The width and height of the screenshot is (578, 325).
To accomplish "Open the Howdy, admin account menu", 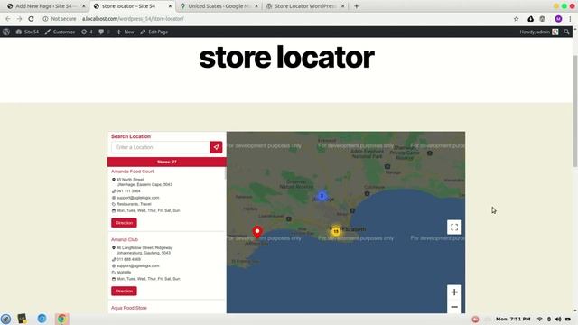I will point(539,32).
